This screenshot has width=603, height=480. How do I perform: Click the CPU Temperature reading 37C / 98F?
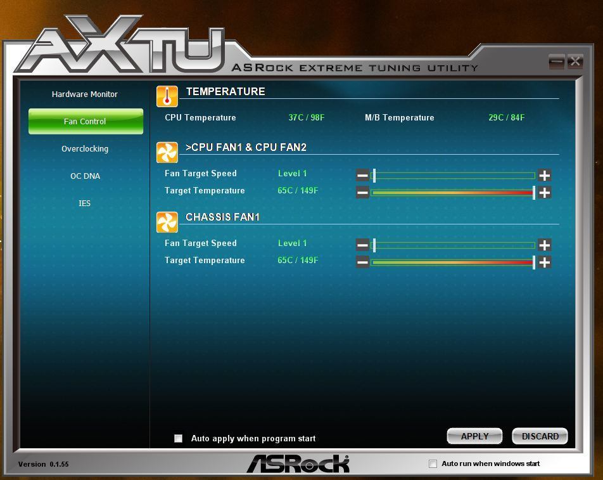(x=307, y=117)
